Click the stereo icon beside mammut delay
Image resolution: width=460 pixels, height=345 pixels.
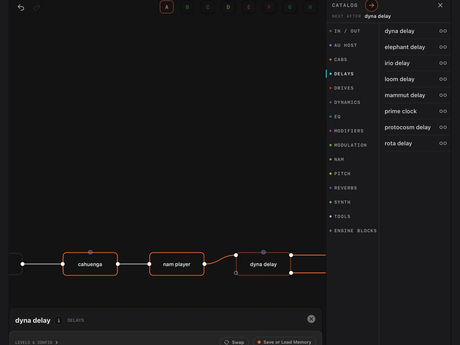tap(443, 95)
